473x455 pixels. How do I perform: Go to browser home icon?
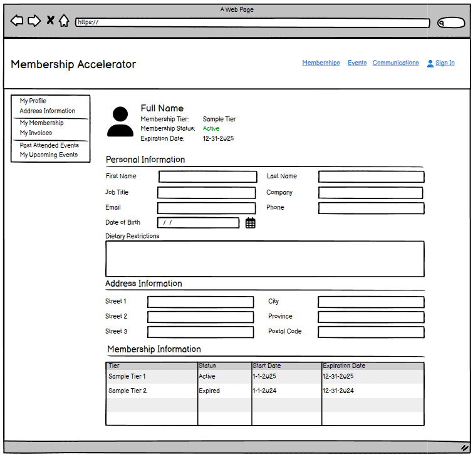click(63, 21)
